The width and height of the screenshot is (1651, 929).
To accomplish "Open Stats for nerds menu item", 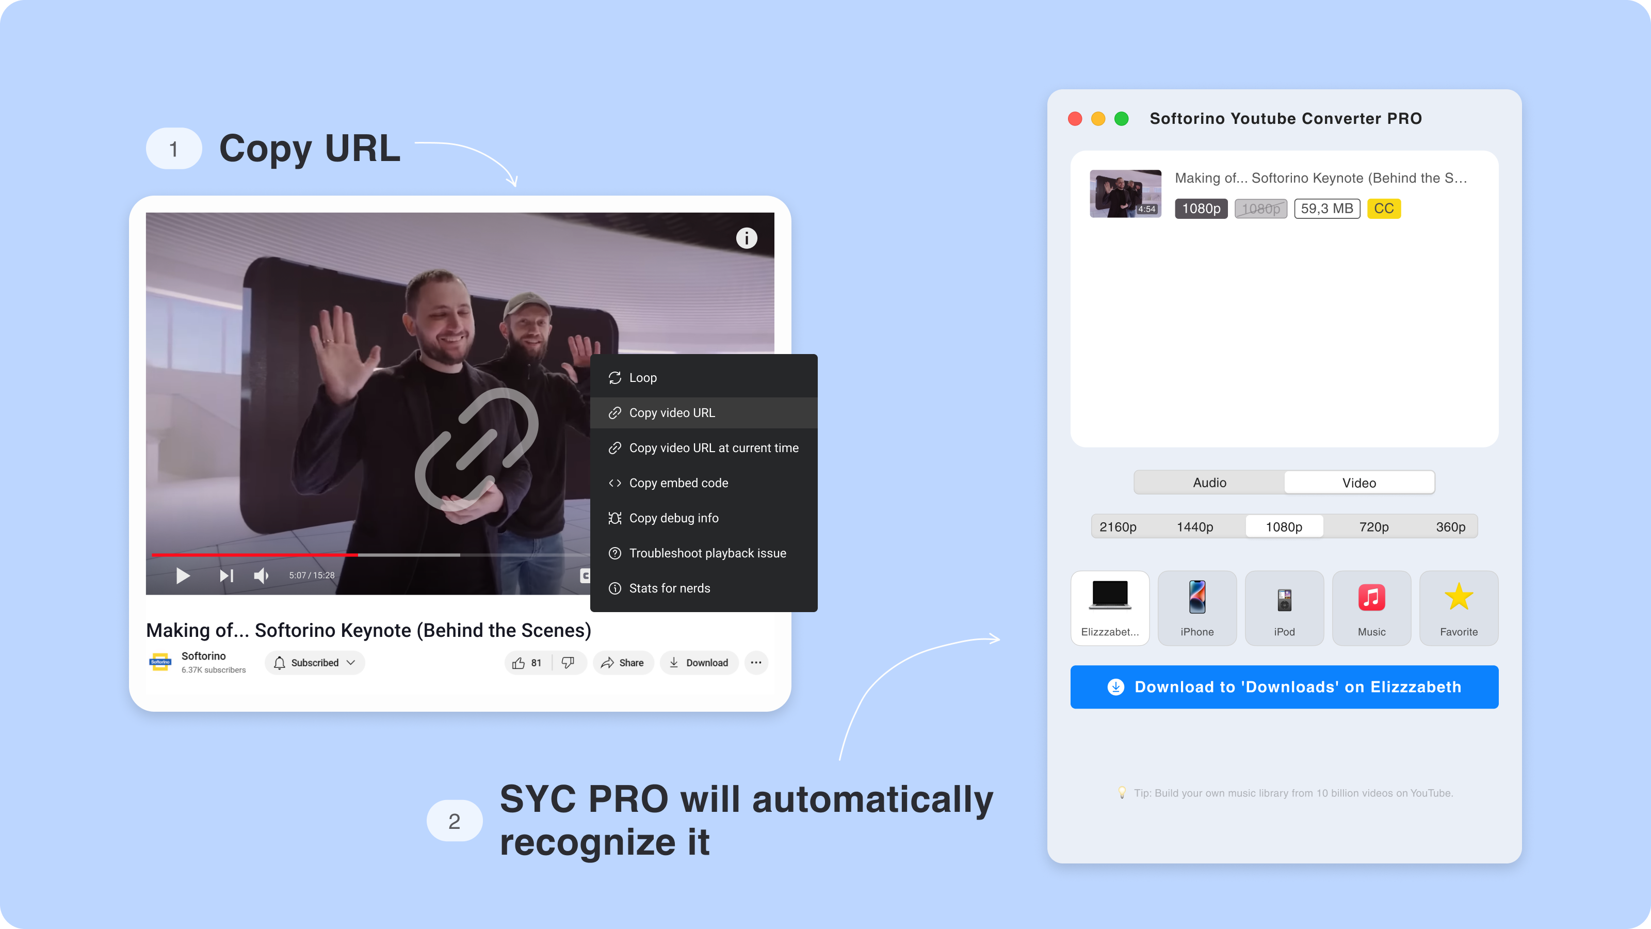I will [670, 587].
